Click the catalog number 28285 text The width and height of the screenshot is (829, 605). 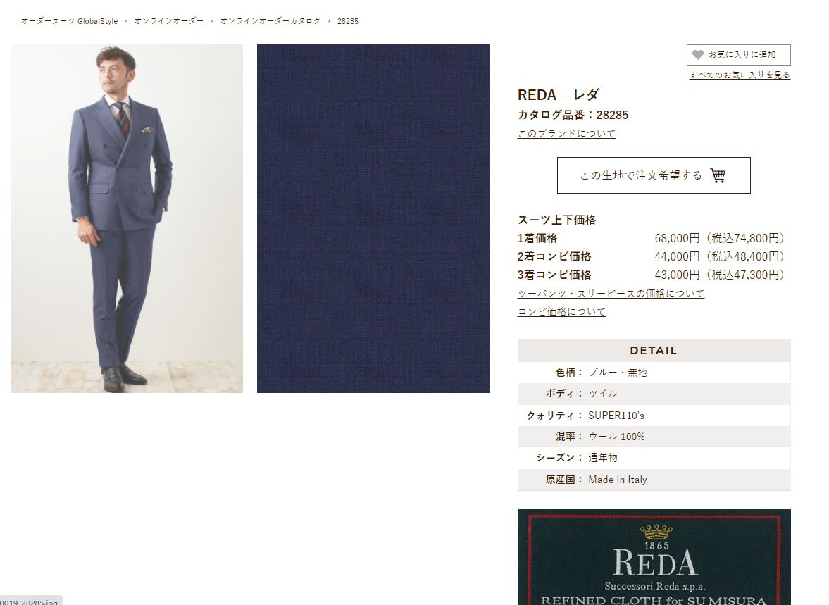573,115
